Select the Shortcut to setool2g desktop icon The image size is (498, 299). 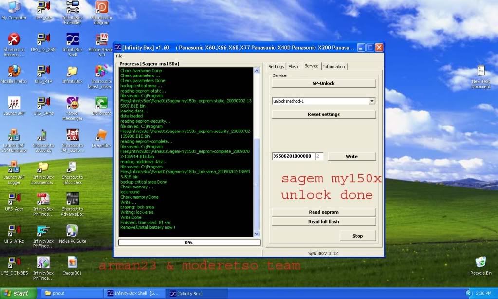(x=43, y=140)
